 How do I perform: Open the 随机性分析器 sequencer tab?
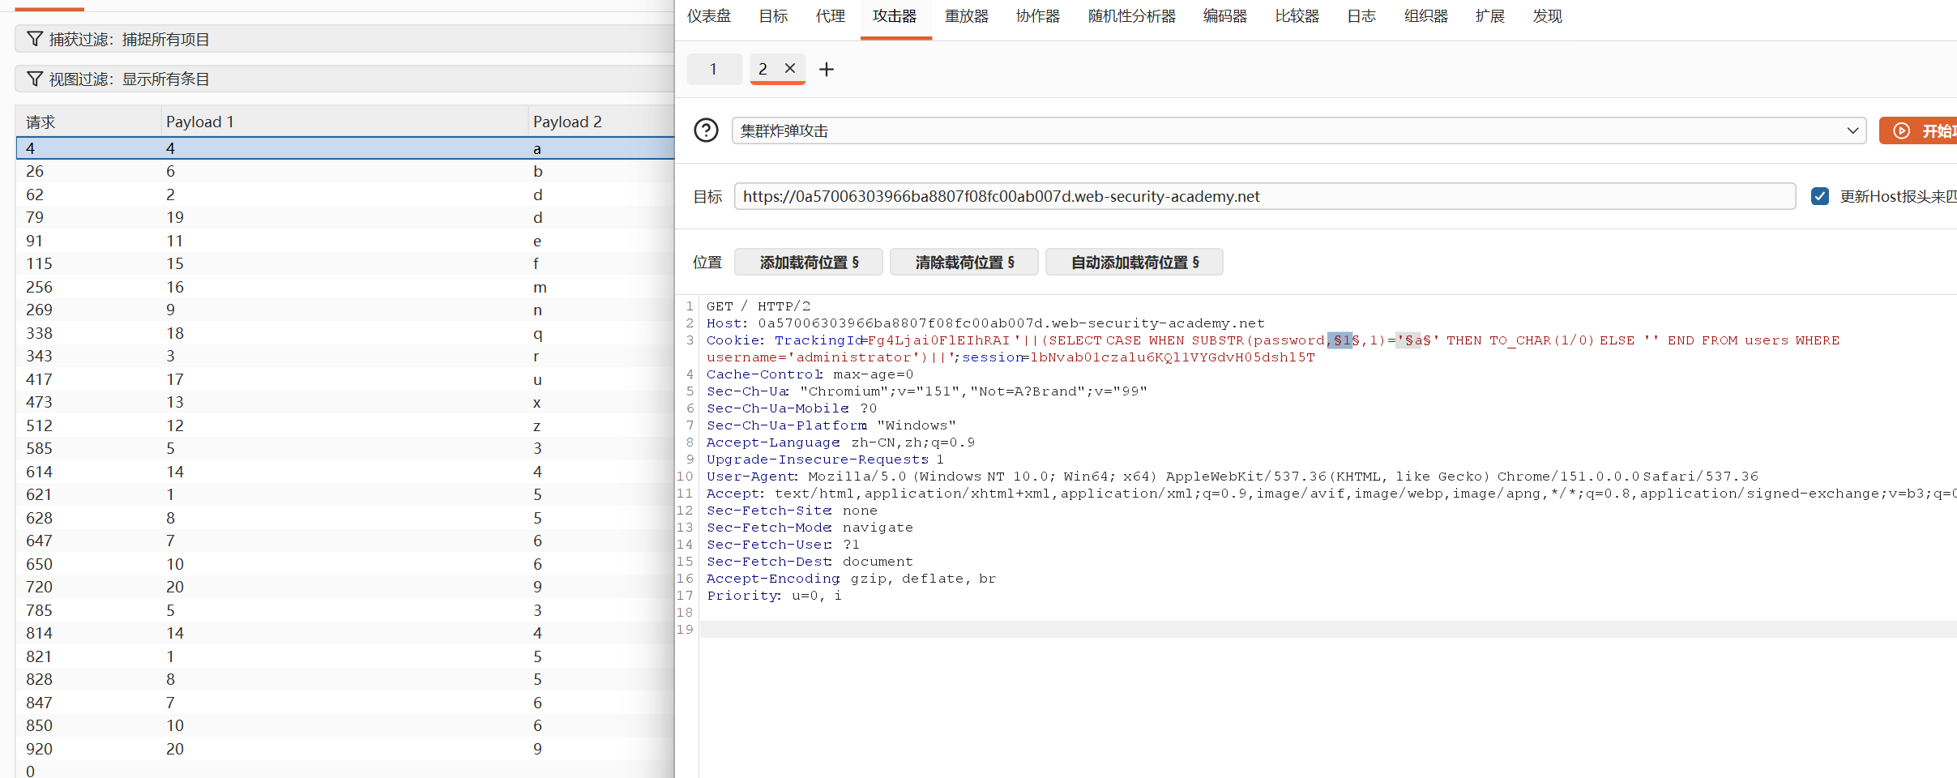coord(1132,16)
